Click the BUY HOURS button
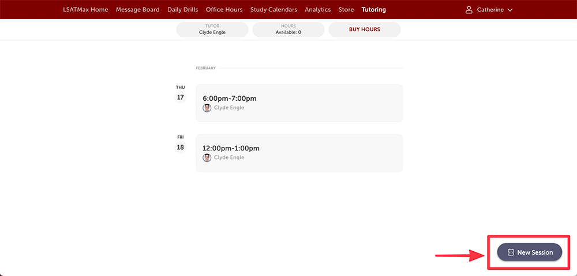Viewport: 577px width, 276px height. tap(364, 29)
